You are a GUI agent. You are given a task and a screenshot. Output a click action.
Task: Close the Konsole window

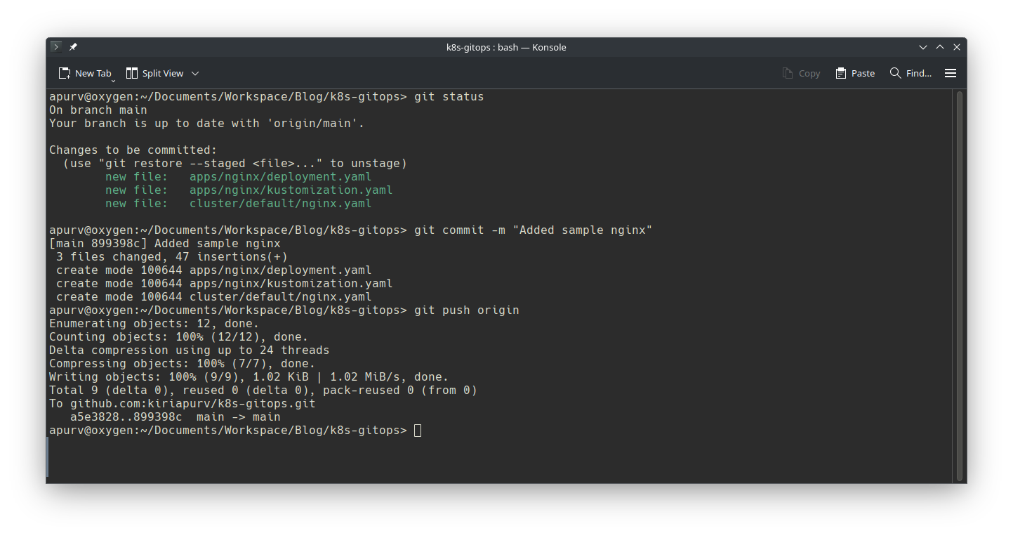(957, 47)
